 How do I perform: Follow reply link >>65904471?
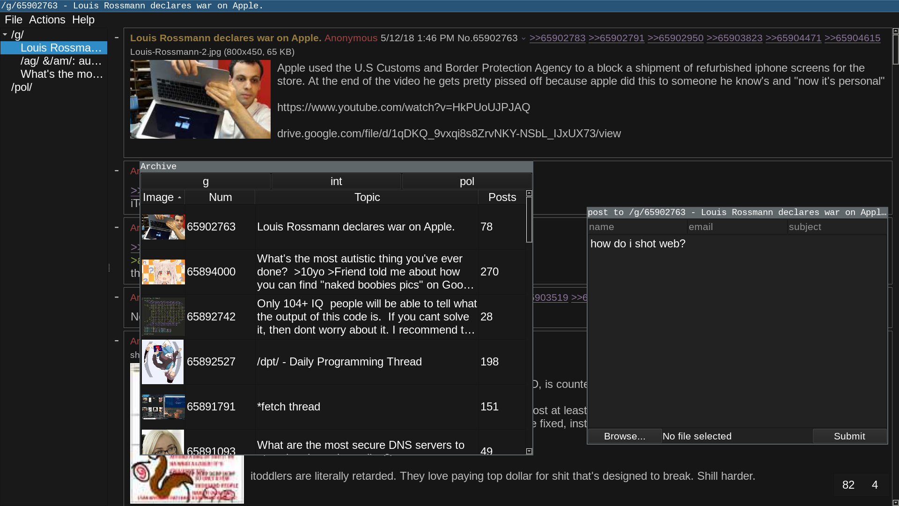tap(793, 38)
